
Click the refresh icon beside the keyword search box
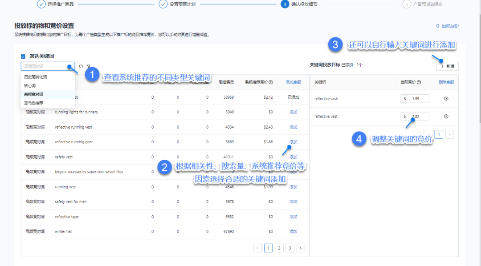pos(81,66)
